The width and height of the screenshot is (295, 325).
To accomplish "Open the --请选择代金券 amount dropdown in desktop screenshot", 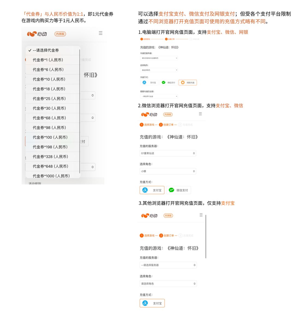I will click(159, 96).
